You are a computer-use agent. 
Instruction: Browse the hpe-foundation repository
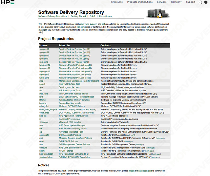[x=46, y=154]
